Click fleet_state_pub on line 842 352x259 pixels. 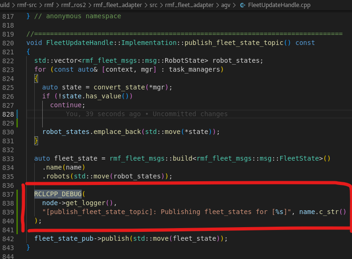coord(64,238)
